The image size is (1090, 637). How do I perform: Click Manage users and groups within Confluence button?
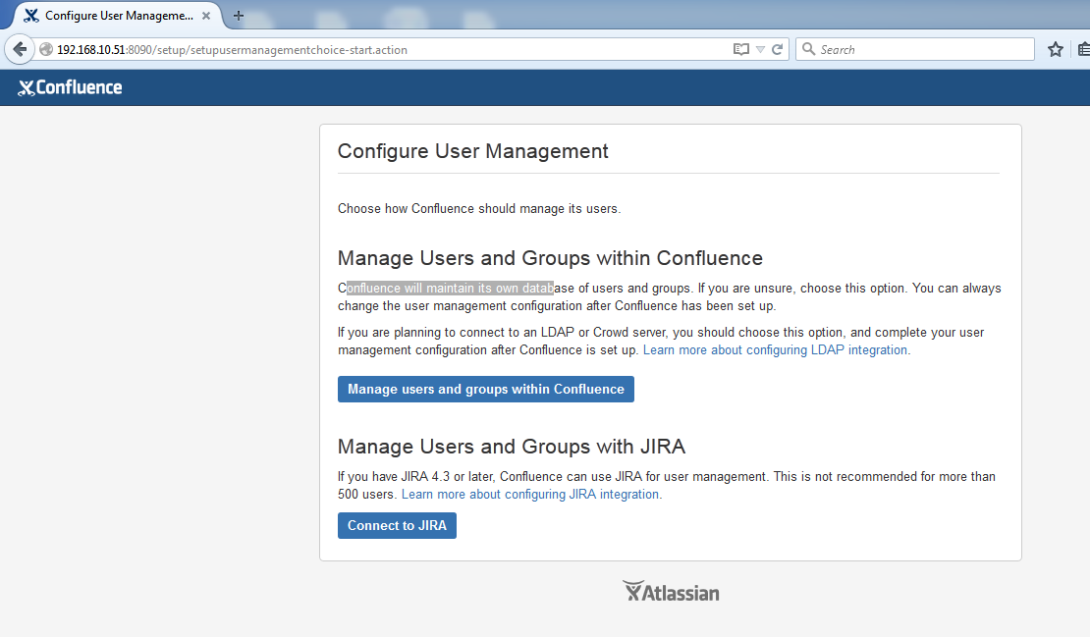coord(486,389)
